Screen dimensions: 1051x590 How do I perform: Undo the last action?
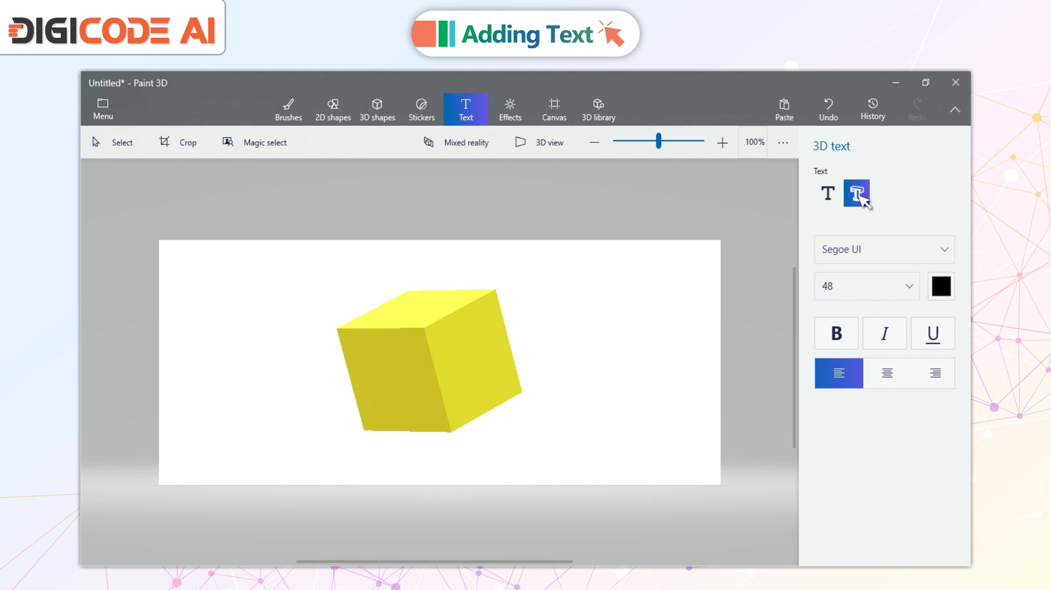pos(828,109)
